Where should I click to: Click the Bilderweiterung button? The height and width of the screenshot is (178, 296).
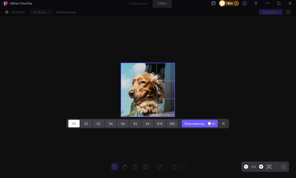pyautogui.click(x=199, y=124)
